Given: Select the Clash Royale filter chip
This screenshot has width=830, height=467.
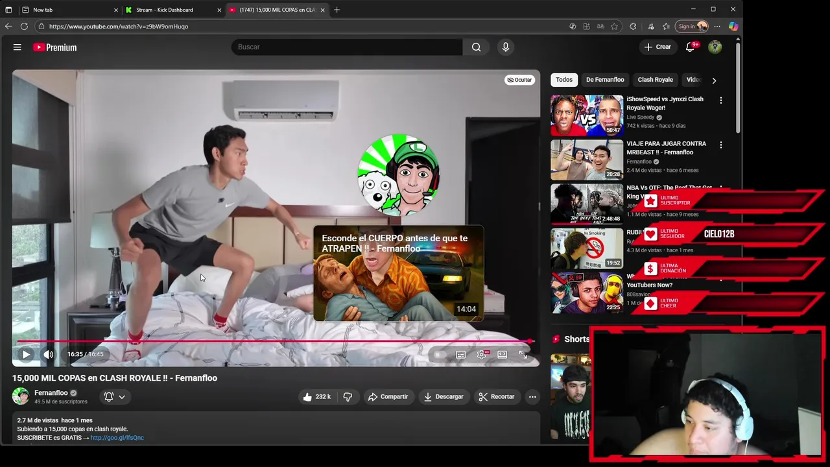Looking at the screenshot, I should pyautogui.click(x=655, y=80).
